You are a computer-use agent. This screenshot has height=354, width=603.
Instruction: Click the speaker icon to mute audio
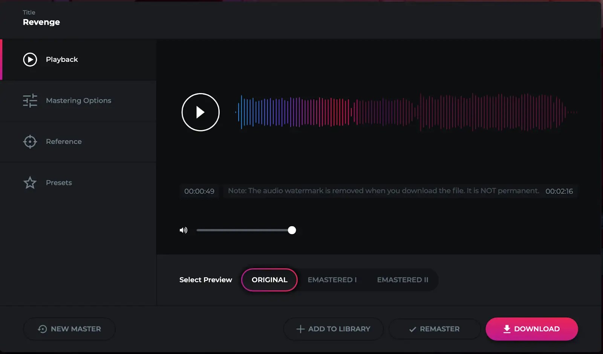tap(184, 230)
